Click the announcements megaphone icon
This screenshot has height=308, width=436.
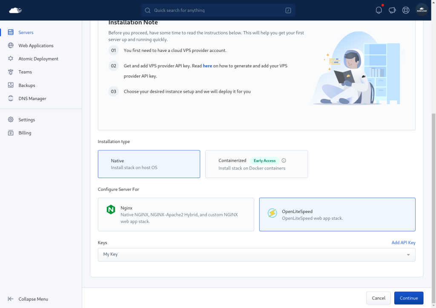point(392,10)
